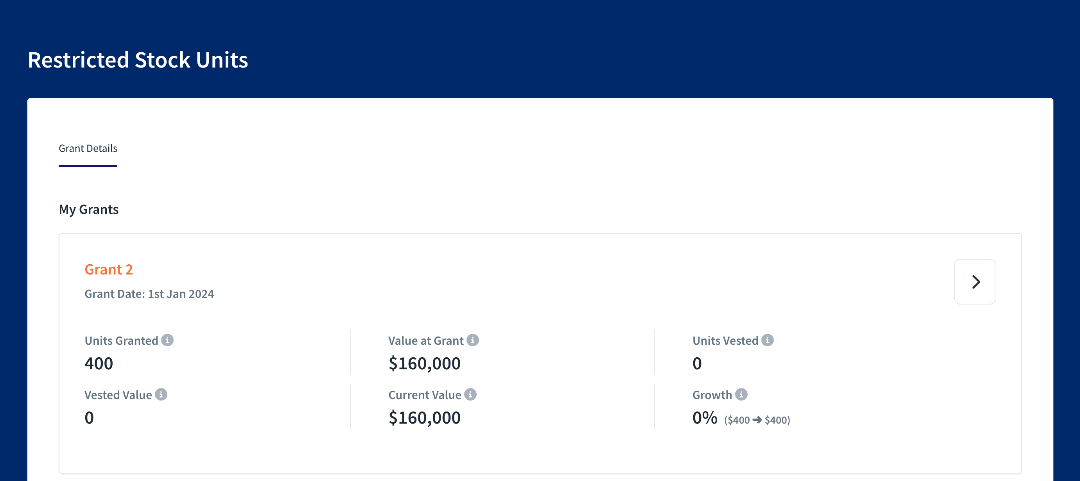Click the Units Granted info icon
Screen dimensions: 1080x481
pyautogui.click(x=167, y=340)
